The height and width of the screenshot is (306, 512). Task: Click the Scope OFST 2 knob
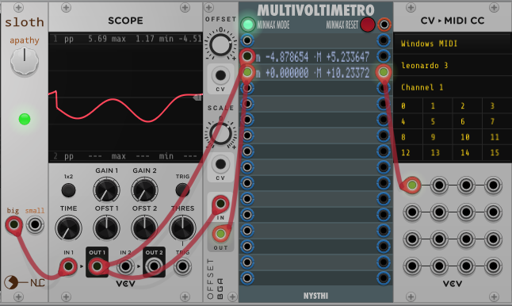144,228
